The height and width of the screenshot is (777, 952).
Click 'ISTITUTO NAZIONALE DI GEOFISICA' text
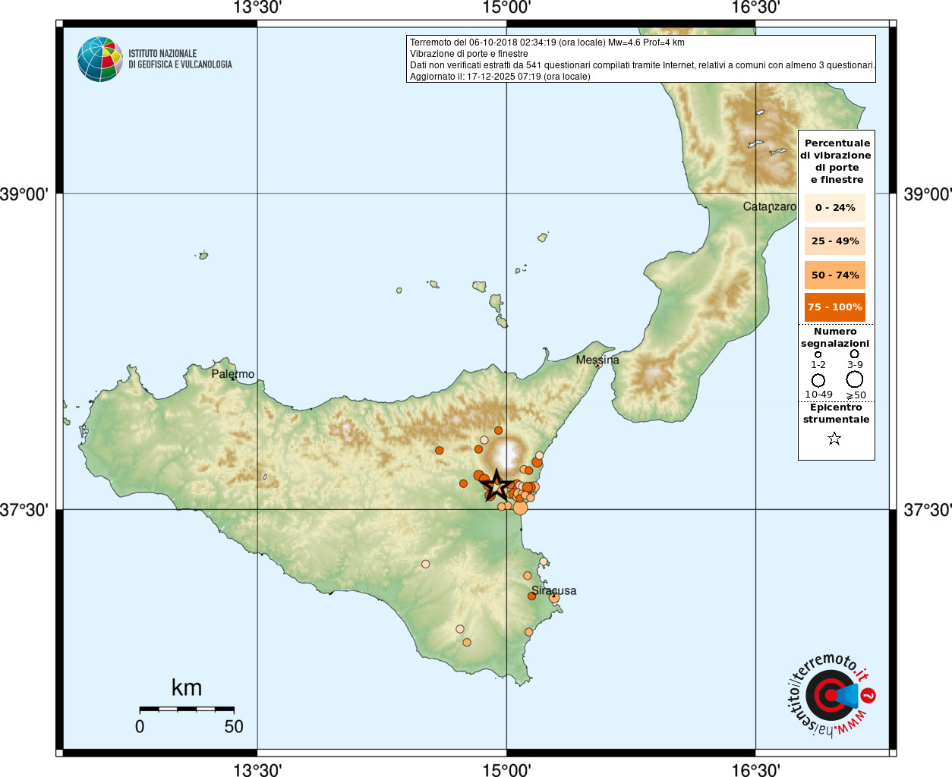point(181,59)
